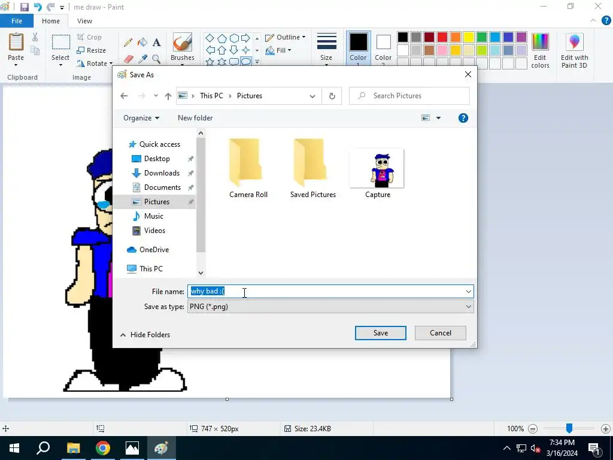Select Color 2 button
Screen dimensions: 613x460
(383, 49)
